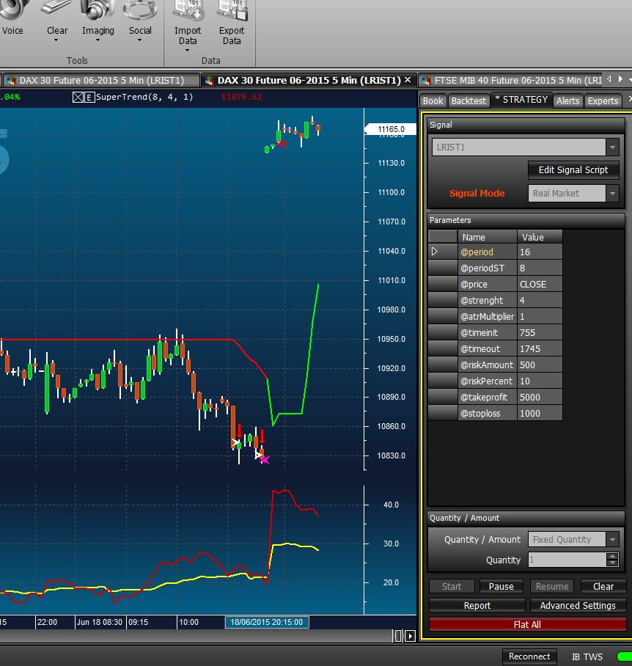Click the Clear tool icon in ribbon
Viewport: 632px width, 666px height.
coord(57,10)
